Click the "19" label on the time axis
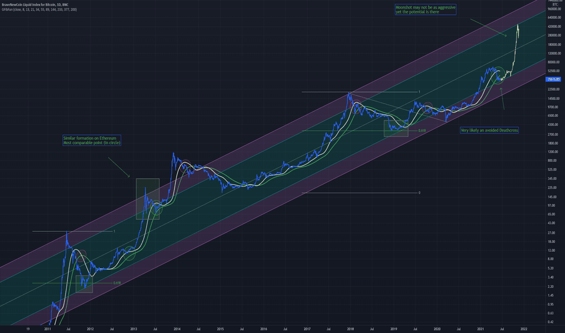The height and width of the screenshot is (333, 565). 28,329
